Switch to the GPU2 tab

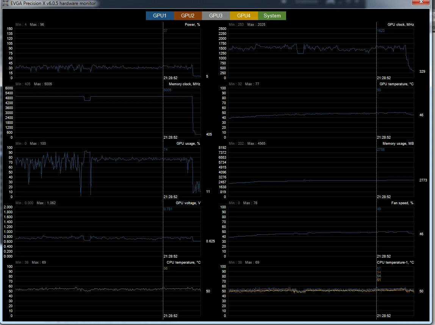[188, 16]
